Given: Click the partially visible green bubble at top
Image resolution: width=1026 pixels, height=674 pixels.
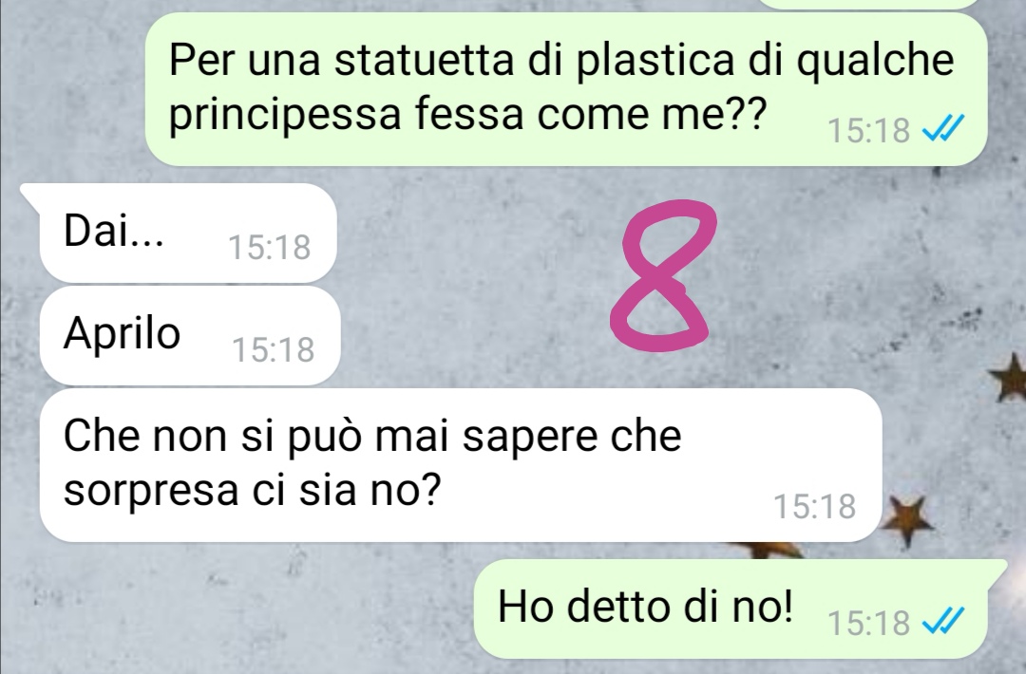Looking at the screenshot, I should coord(868,4).
